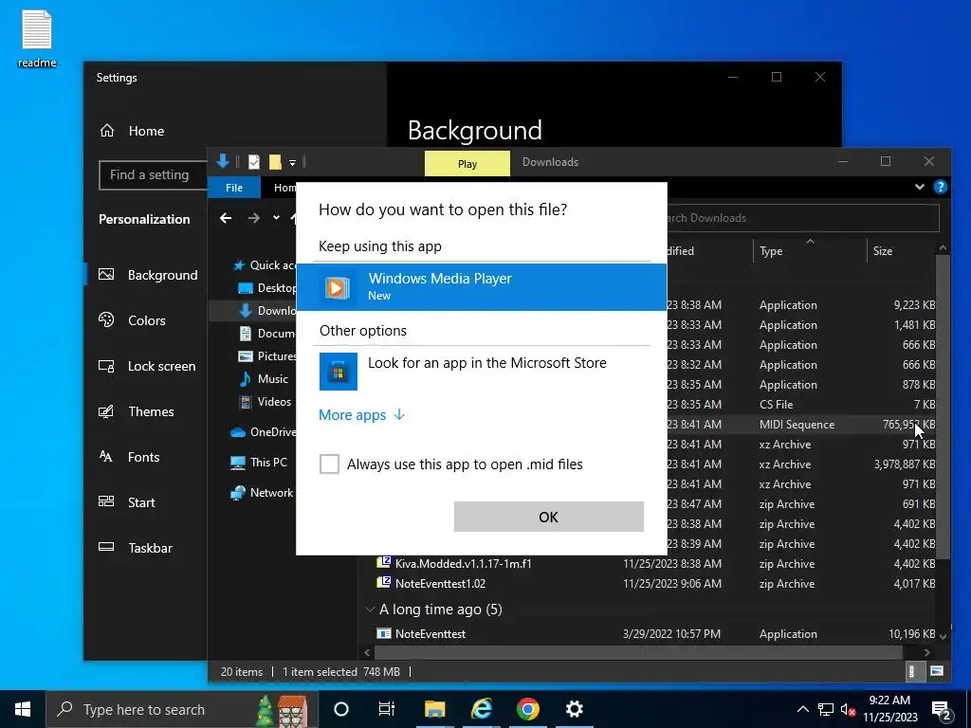The width and height of the screenshot is (971, 728).
Task: Click the Microsoft Store icon option
Action: click(339, 372)
